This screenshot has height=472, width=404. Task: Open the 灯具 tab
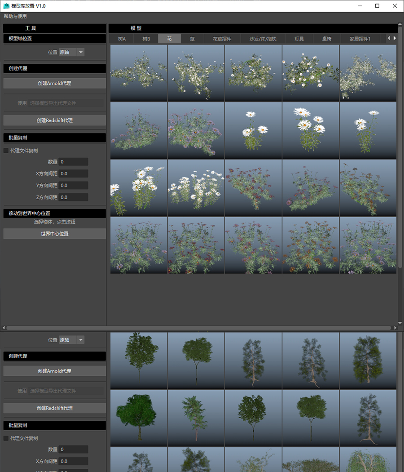299,39
